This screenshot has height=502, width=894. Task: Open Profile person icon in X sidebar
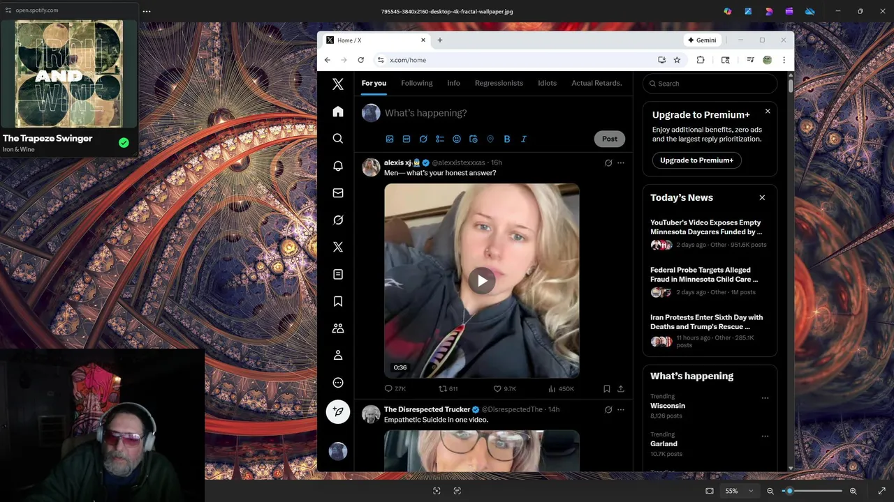coord(338,355)
